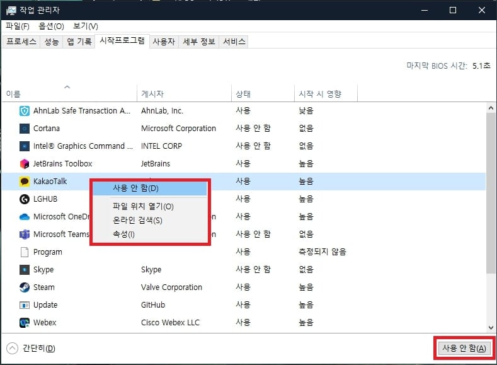Switch to the 사용자 tab
The image size is (497, 365).
[x=164, y=42]
